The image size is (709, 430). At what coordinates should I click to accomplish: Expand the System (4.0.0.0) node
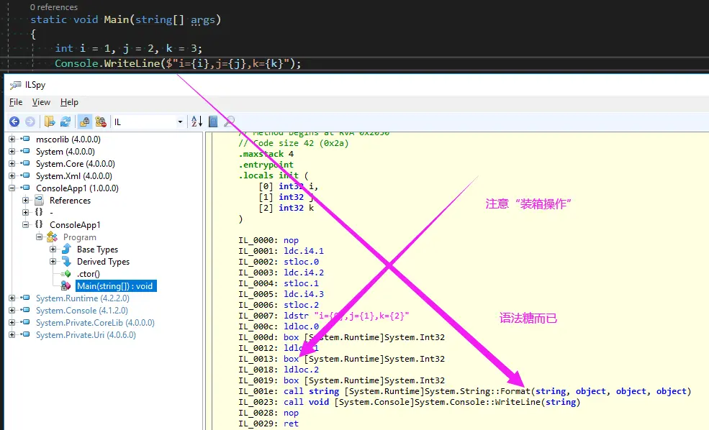12,151
